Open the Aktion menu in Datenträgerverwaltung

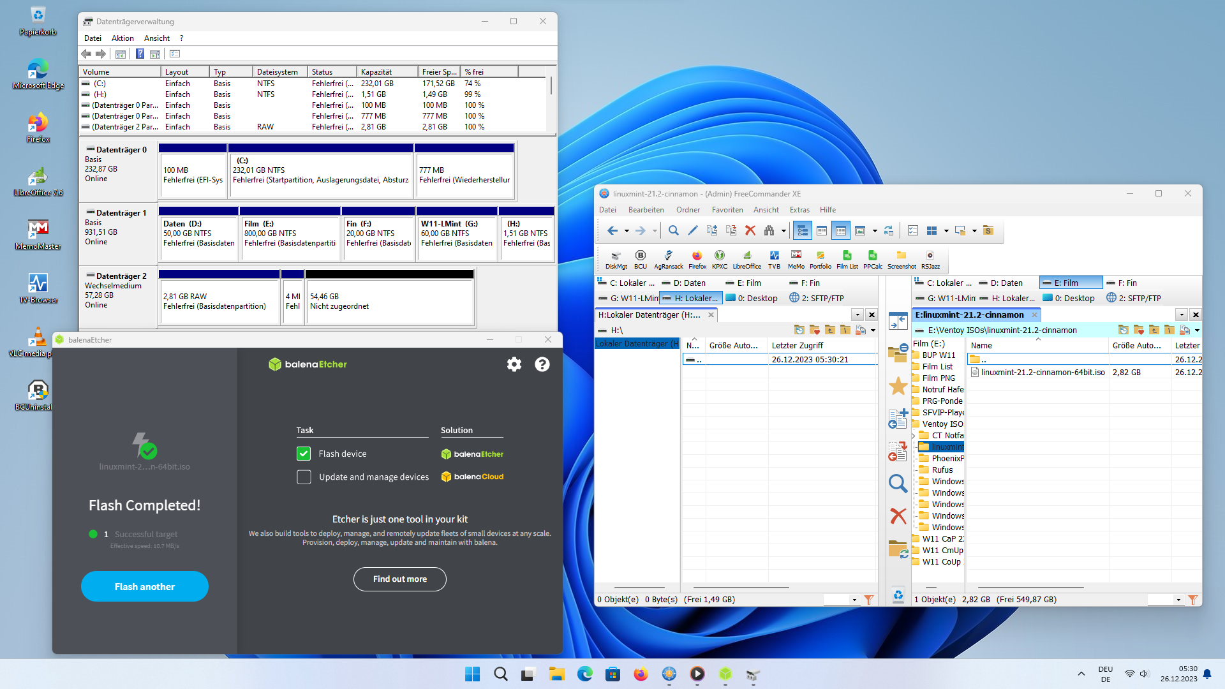[x=122, y=38]
